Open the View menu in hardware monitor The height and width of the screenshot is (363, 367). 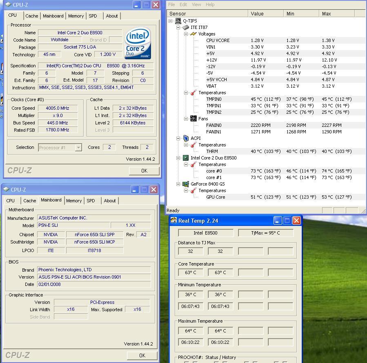click(x=196, y=4)
